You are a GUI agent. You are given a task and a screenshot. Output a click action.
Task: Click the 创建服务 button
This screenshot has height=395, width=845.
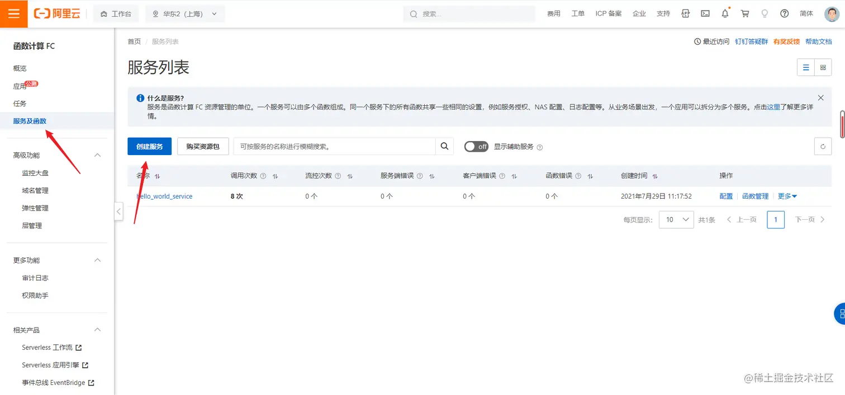149,146
